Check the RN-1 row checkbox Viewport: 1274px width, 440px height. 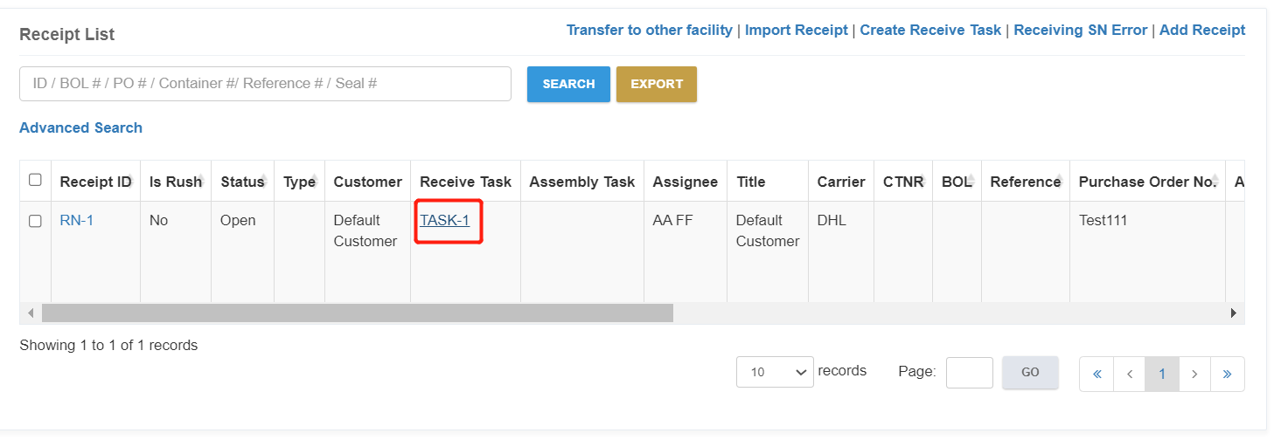tap(35, 221)
